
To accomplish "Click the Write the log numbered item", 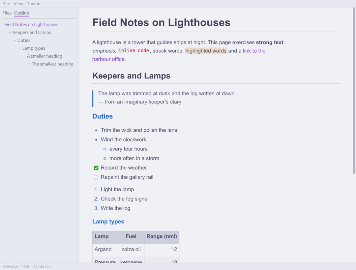I will [116, 208].
